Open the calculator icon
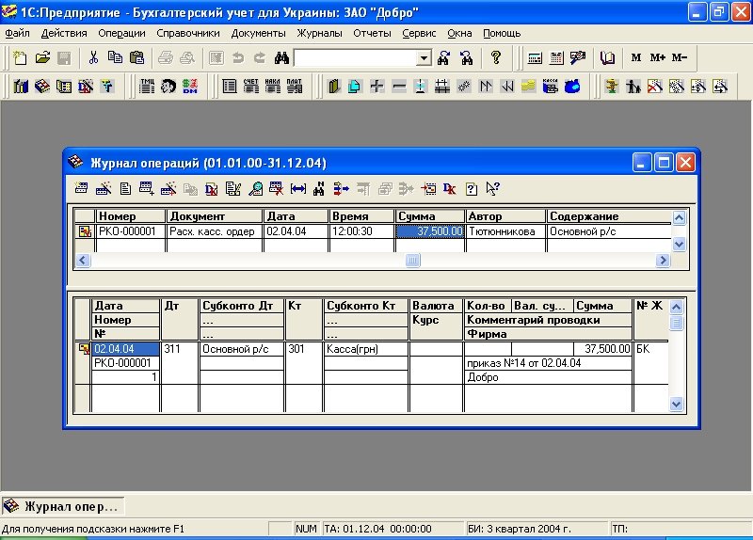Screen dimensions: 753x540 535,58
